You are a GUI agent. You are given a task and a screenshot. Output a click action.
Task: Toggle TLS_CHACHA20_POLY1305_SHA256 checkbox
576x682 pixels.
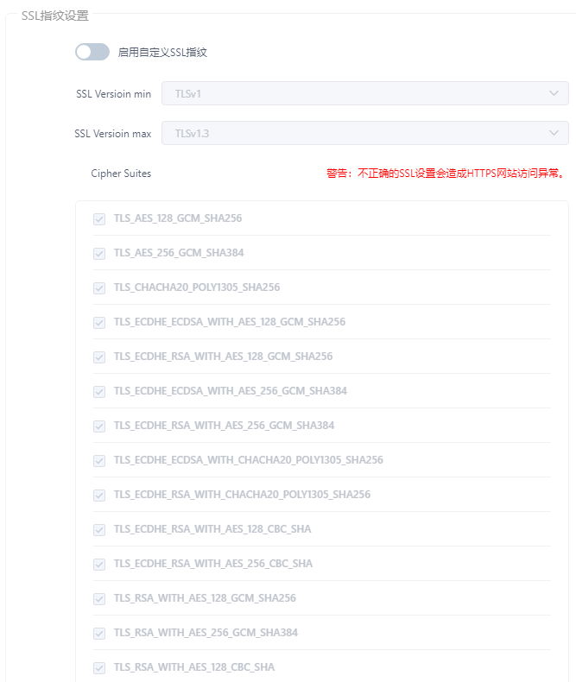[x=99, y=288]
